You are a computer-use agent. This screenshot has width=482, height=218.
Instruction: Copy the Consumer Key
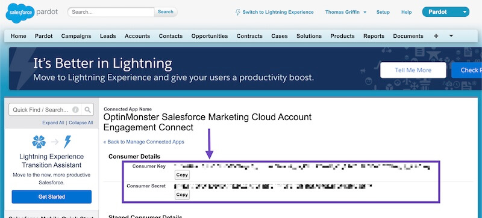point(182,175)
